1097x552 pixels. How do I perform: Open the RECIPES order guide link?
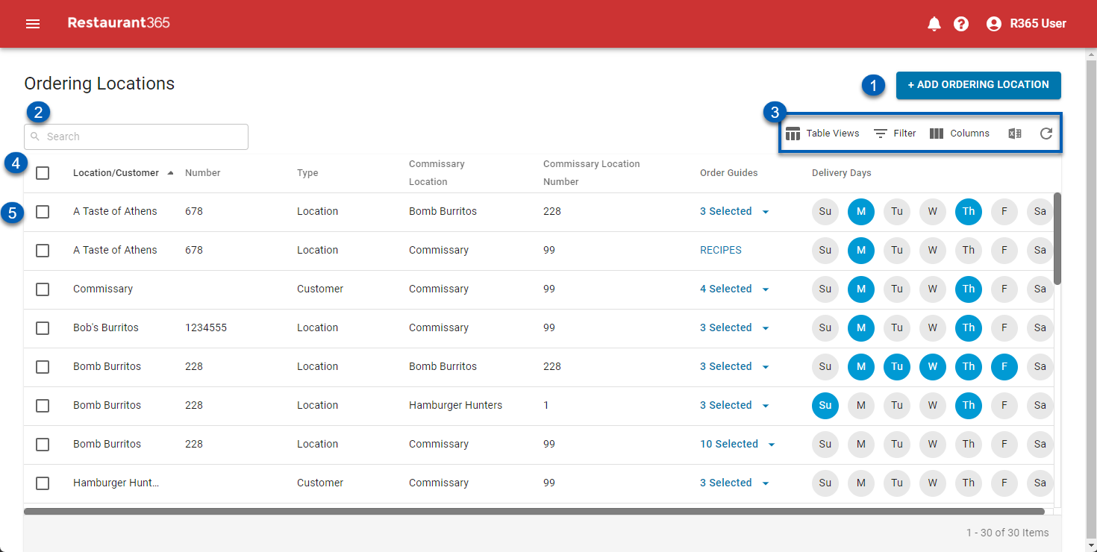point(721,251)
